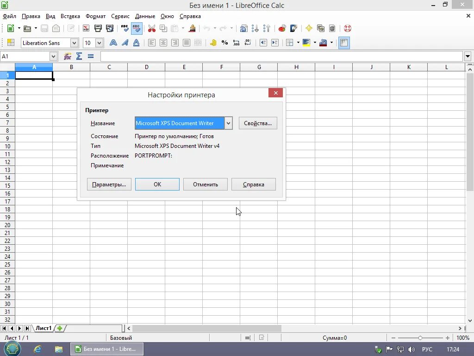This screenshot has width=474, height=356.
Task: Open the Правка menu
Action: (x=31, y=16)
